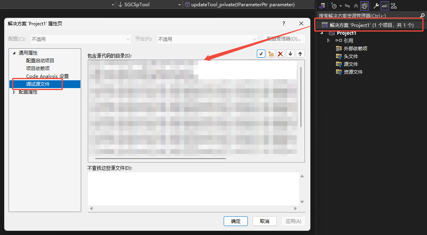
Task: Click the check entries checkmark icon
Action: pyautogui.click(x=261, y=54)
